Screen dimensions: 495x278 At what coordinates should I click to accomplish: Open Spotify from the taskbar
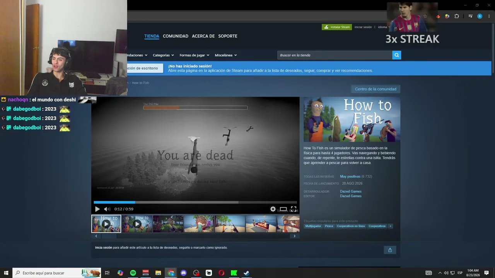point(133,273)
